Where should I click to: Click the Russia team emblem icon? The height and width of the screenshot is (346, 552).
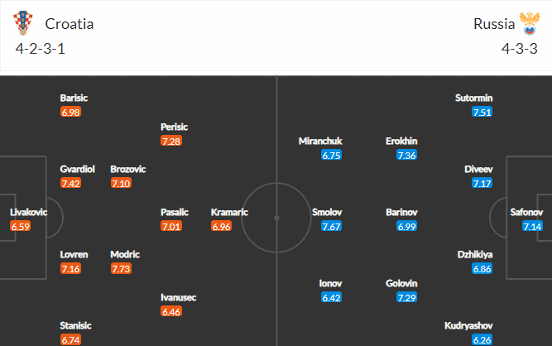[530, 23]
